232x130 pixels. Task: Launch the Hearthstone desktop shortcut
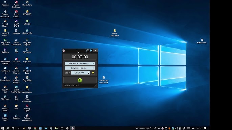click(x=27, y=3)
